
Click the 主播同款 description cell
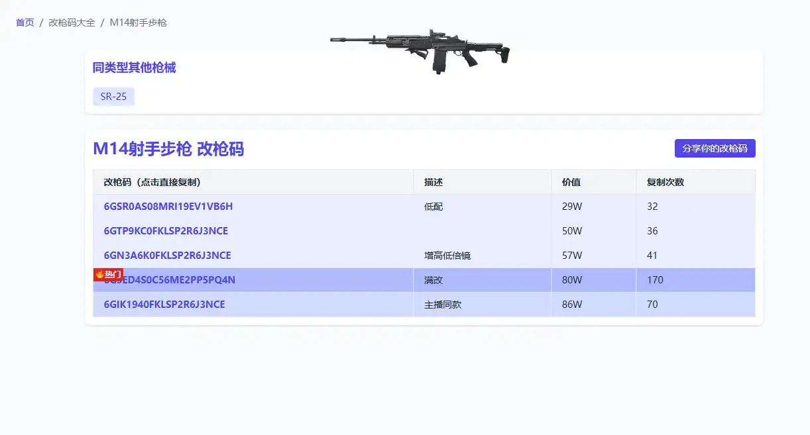point(443,305)
